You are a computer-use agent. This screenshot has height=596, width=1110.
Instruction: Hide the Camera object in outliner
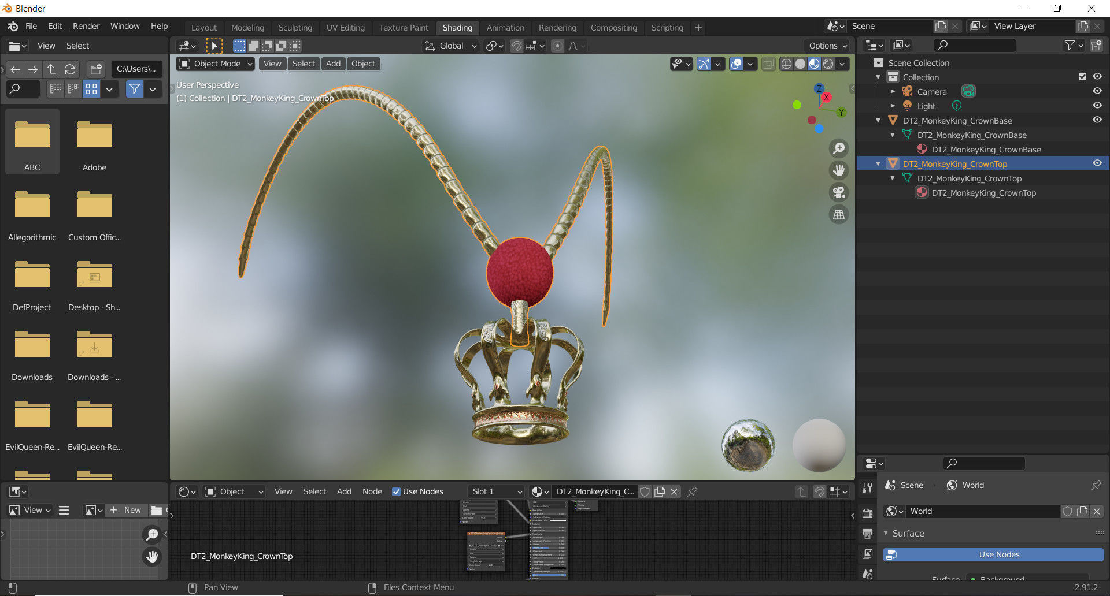pyautogui.click(x=1097, y=91)
